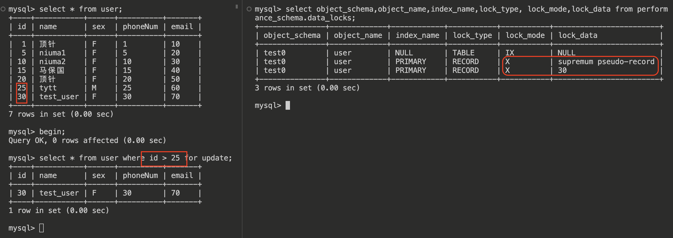The width and height of the screenshot is (673, 238).
Task: Click the red-boxed id 25 in user table
Action: tap(22, 88)
